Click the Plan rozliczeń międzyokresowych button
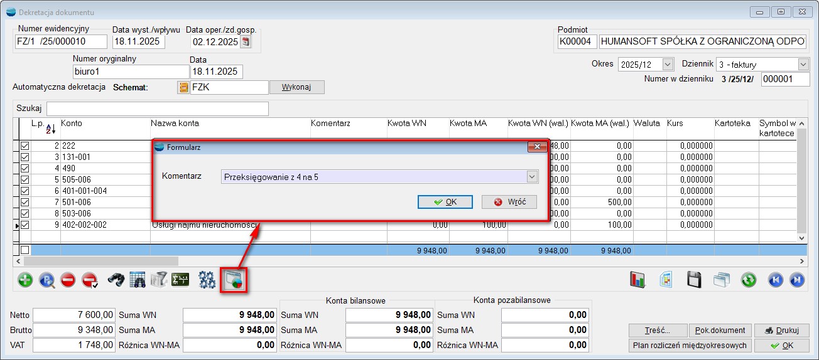The image size is (819, 360). tap(688, 345)
